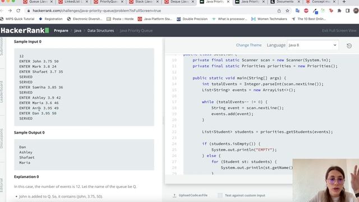Screen dimensions: 359x202
Task: Open the What is processor... bookmark
Action: click(x=229, y=19)
